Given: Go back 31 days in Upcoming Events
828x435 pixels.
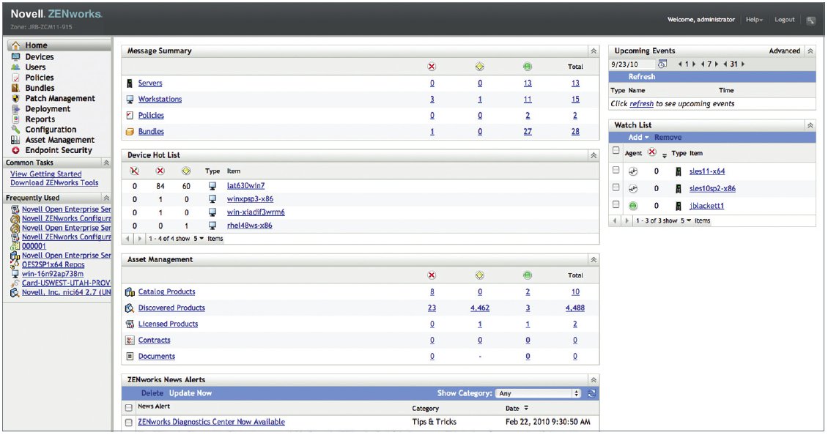Looking at the screenshot, I should (x=725, y=64).
